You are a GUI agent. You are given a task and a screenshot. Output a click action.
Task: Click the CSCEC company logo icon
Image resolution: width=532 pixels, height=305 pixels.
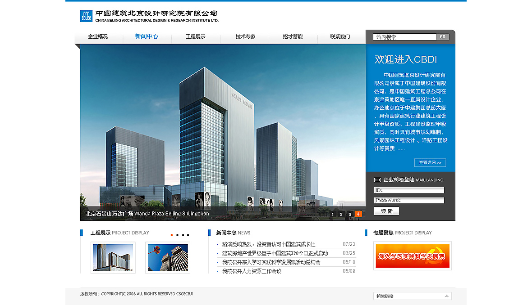(86, 16)
